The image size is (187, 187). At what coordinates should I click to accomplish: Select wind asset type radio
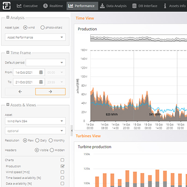pyautogui.click(x=25, y=28)
